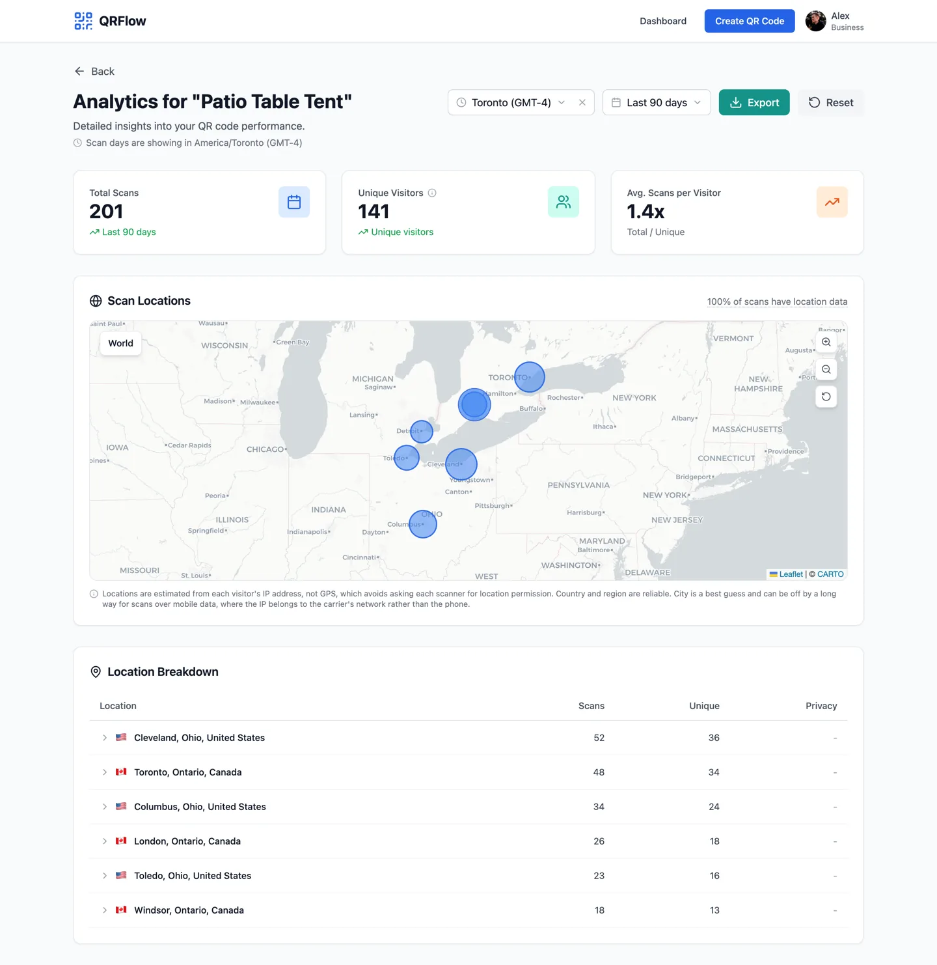Click the back arrow icon
937x965 pixels.
click(x=79, y=71)
